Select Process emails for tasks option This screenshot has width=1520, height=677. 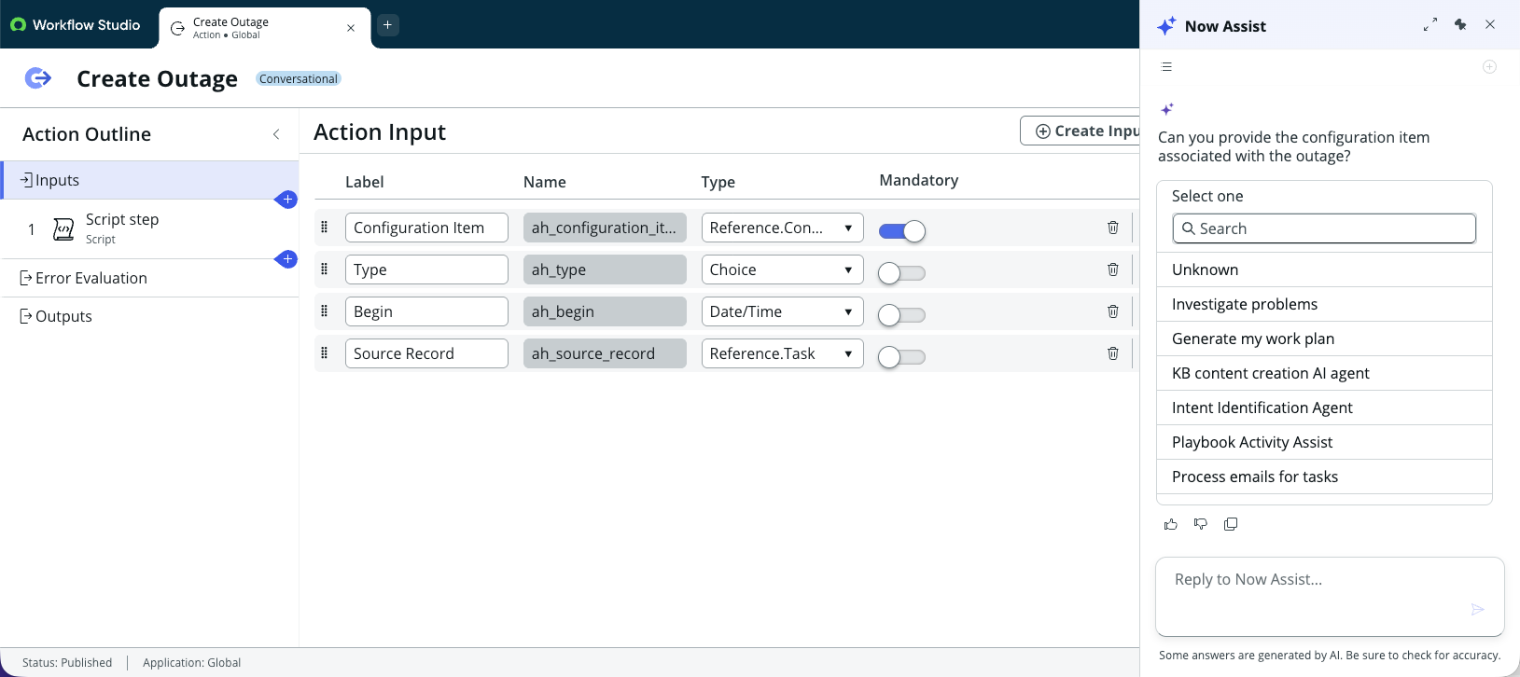point(1324,477)
